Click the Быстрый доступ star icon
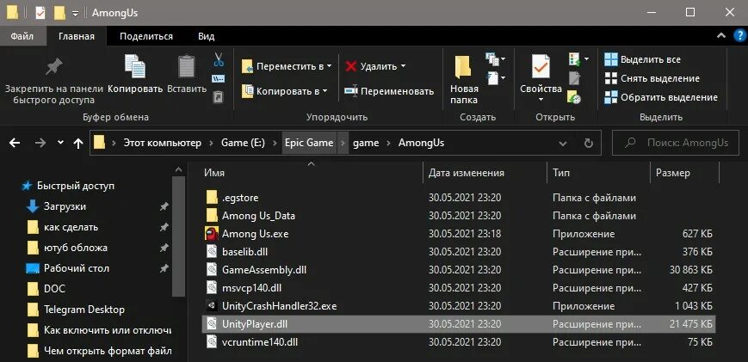The height and width of the screenshot is (362, 748). point(27,186)
